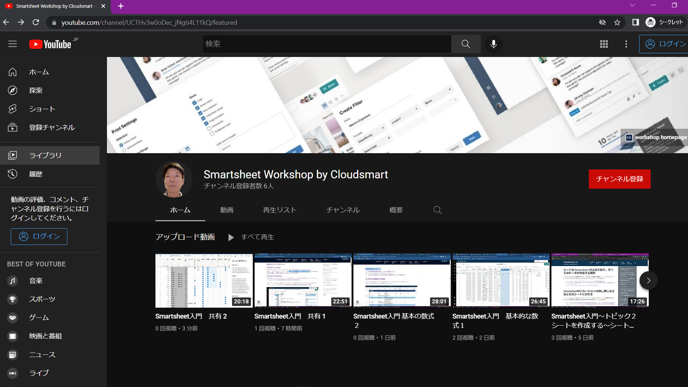Open video title Smartsheet入門 共有 1
The image size is (688, 387).
[x=290, y=316]
